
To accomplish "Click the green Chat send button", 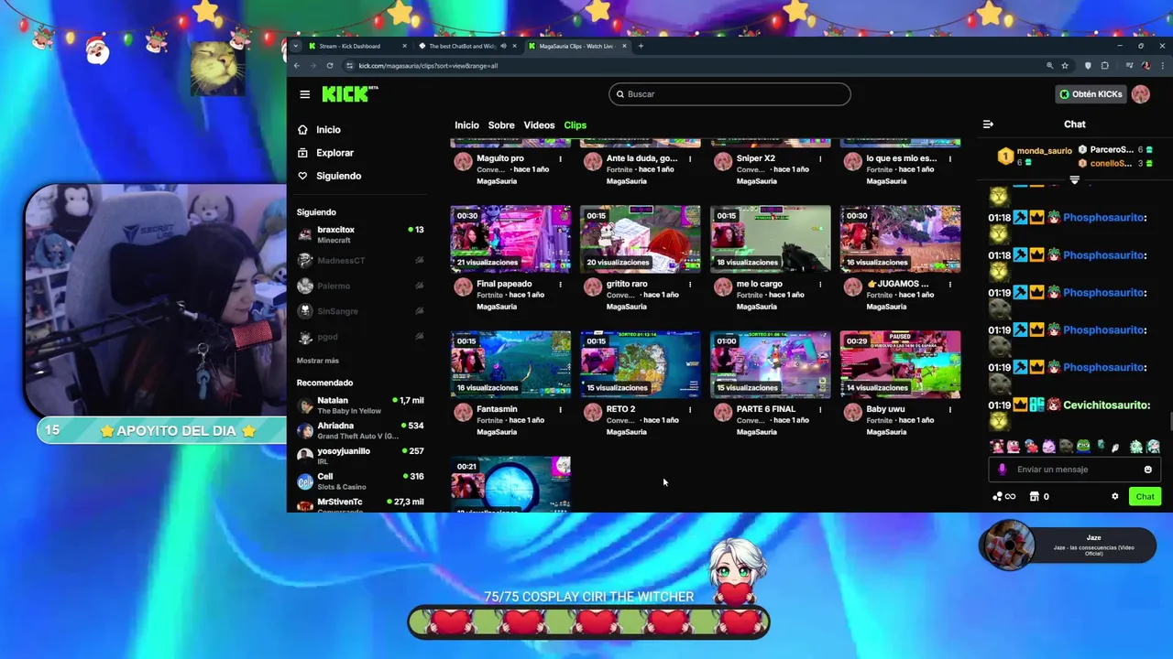I will tap(1146, 497).
